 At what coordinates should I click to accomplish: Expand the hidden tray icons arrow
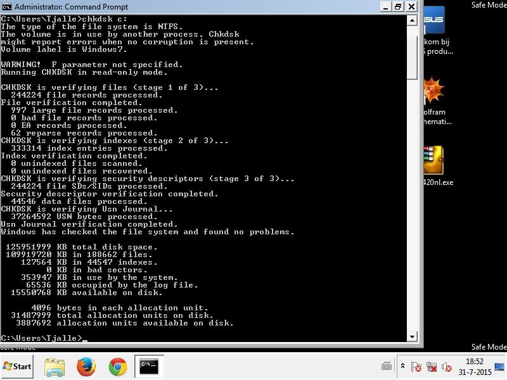pyautogui.click(x=402, y=366)
